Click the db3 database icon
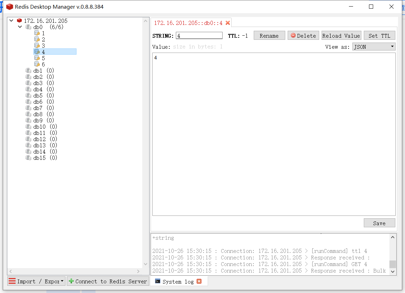This screenshot has width=405, height=293. (x=28, y=83)
